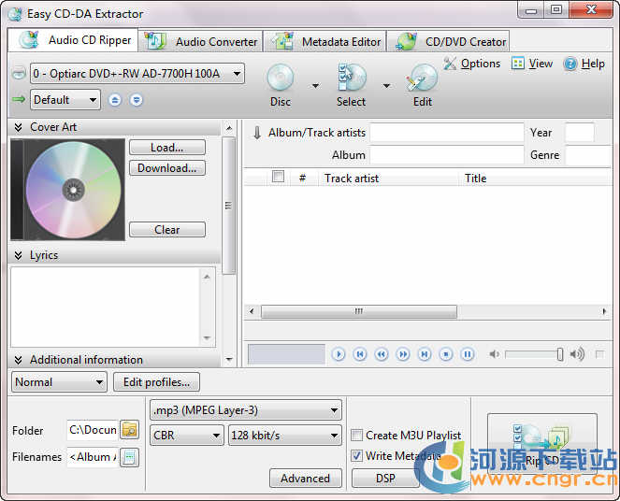Click the eject drive icon

115,100
